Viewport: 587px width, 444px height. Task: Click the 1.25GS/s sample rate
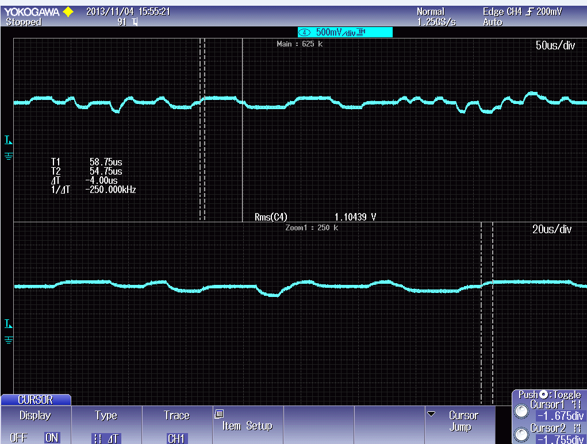pyautogui.click(x=436, y=22)
